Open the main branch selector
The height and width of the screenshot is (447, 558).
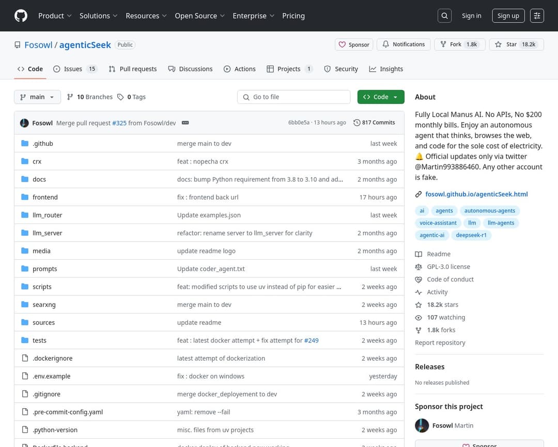[x=37, y=97]
